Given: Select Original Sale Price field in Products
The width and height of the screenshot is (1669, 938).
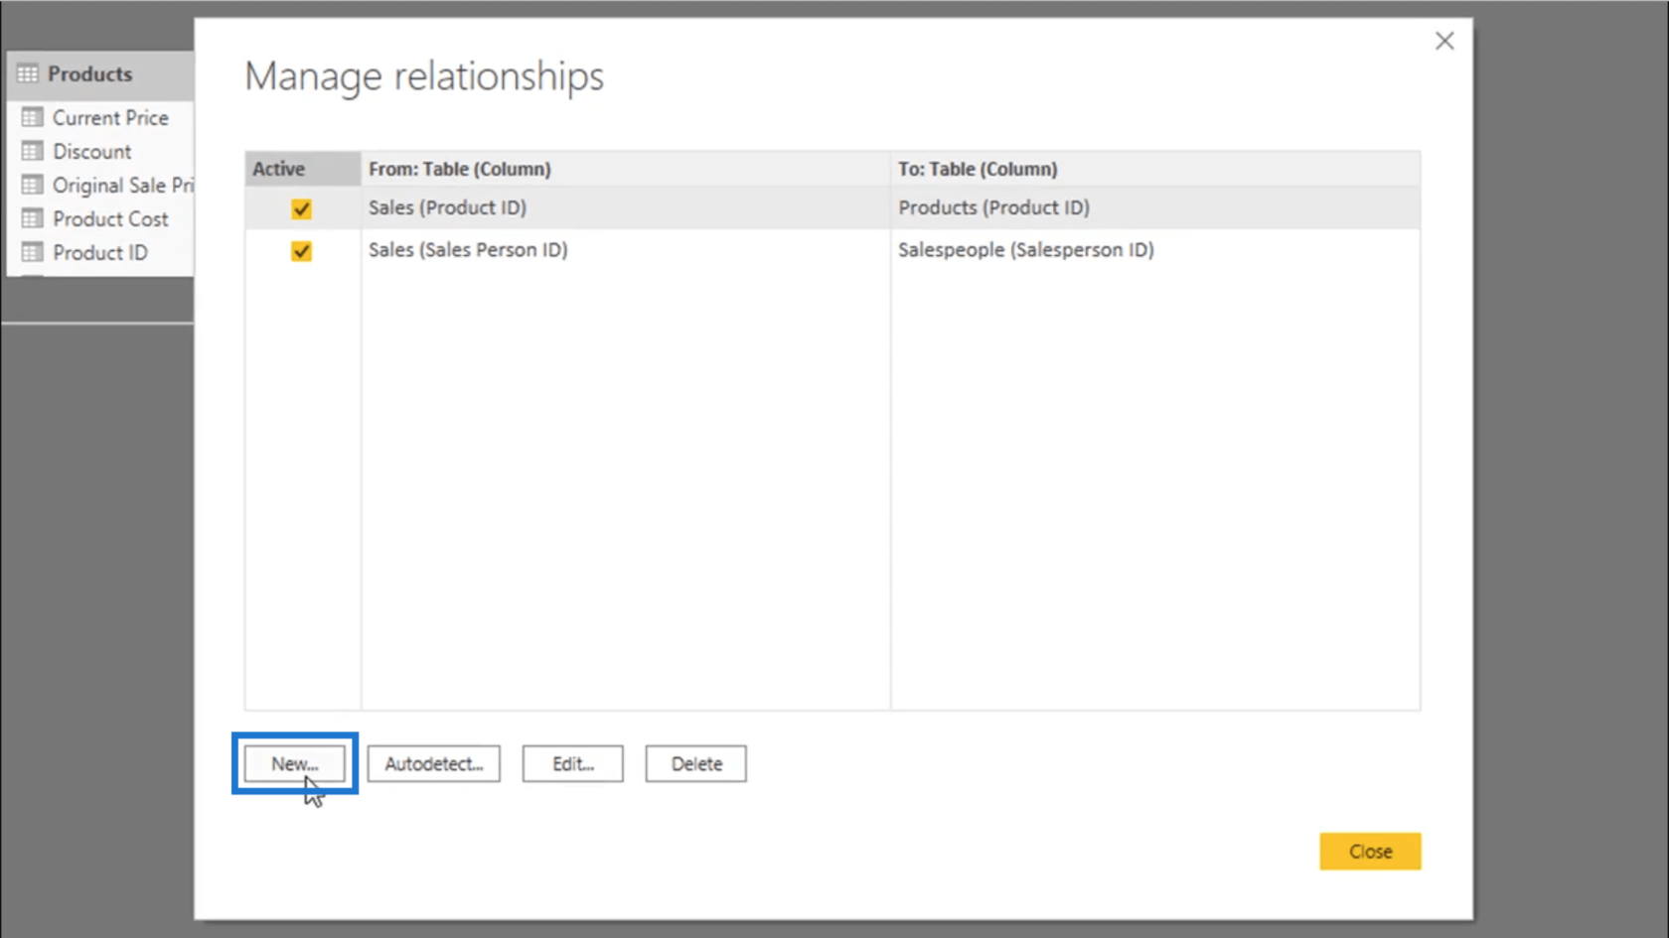Looking at the screenshot, I should 123,185.
